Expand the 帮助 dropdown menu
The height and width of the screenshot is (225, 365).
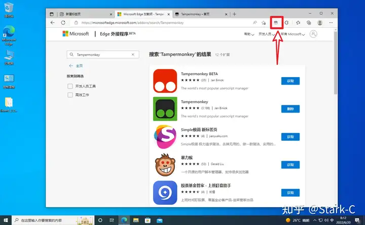pyautogui.click(x=249, y=34)
